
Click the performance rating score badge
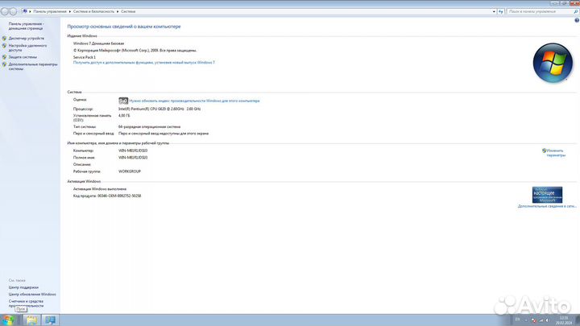point(123,101)
